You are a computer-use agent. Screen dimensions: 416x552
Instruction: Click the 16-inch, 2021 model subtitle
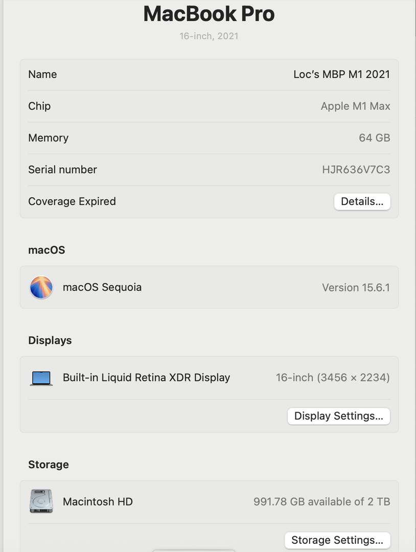point(209,36)
